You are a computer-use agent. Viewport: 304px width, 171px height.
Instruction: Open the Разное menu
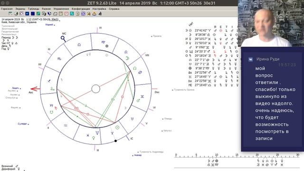[x=46, y=9]
